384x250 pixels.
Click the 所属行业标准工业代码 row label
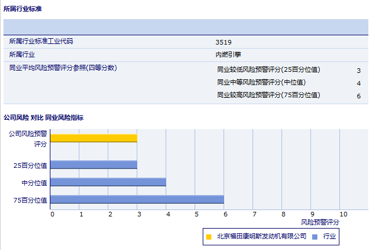coord(41,41)
